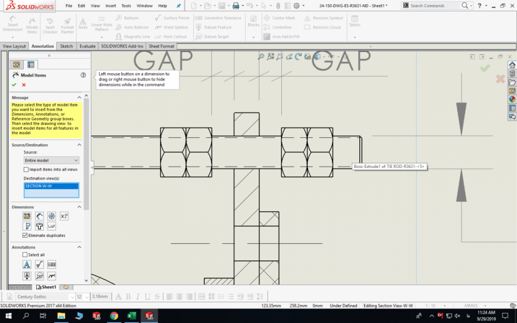Open Chrome from the Windows taskbar

click(114, 316)
